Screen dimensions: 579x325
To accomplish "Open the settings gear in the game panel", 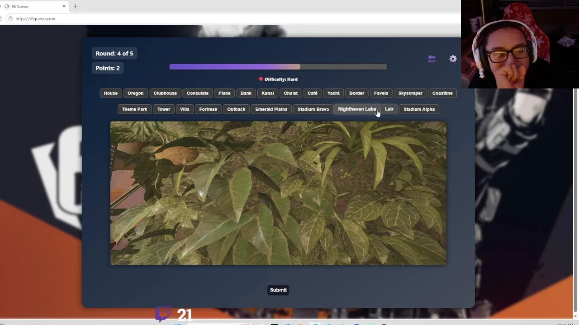I will click(x=453, y=59).
